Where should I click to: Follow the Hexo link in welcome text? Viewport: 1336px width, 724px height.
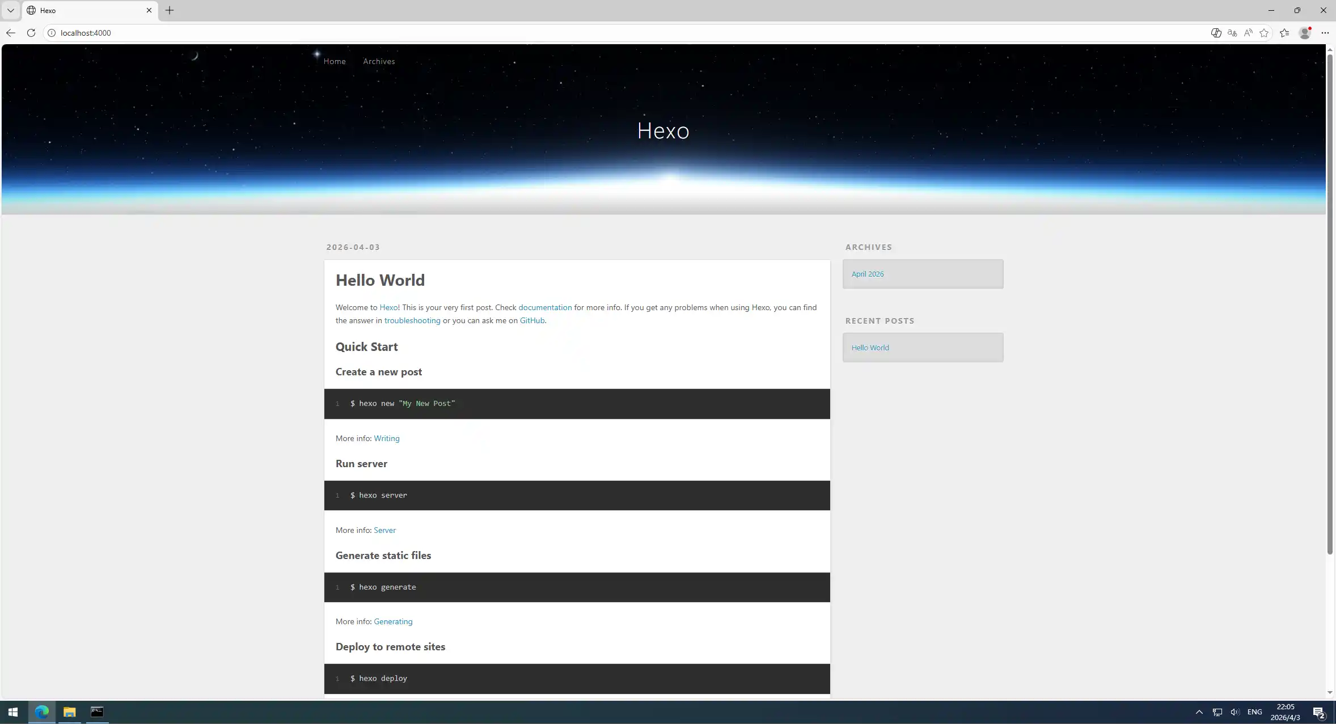click(388, 307)
